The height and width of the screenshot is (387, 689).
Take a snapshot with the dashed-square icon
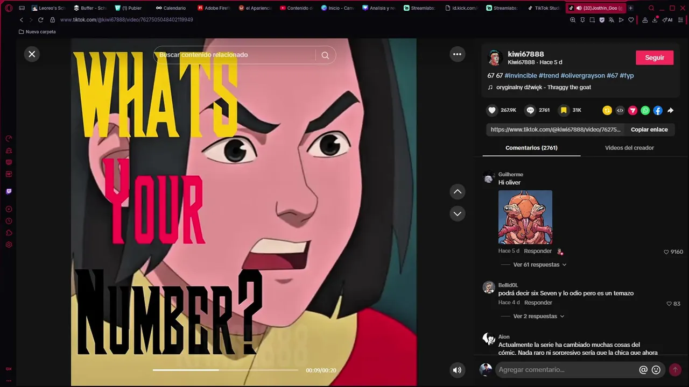pyautogui.click(x=592, y=20)
